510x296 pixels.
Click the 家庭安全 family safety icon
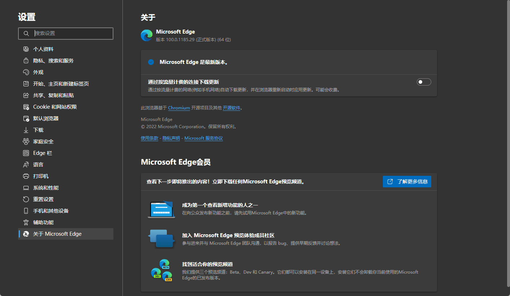click(x=26, y=142)
